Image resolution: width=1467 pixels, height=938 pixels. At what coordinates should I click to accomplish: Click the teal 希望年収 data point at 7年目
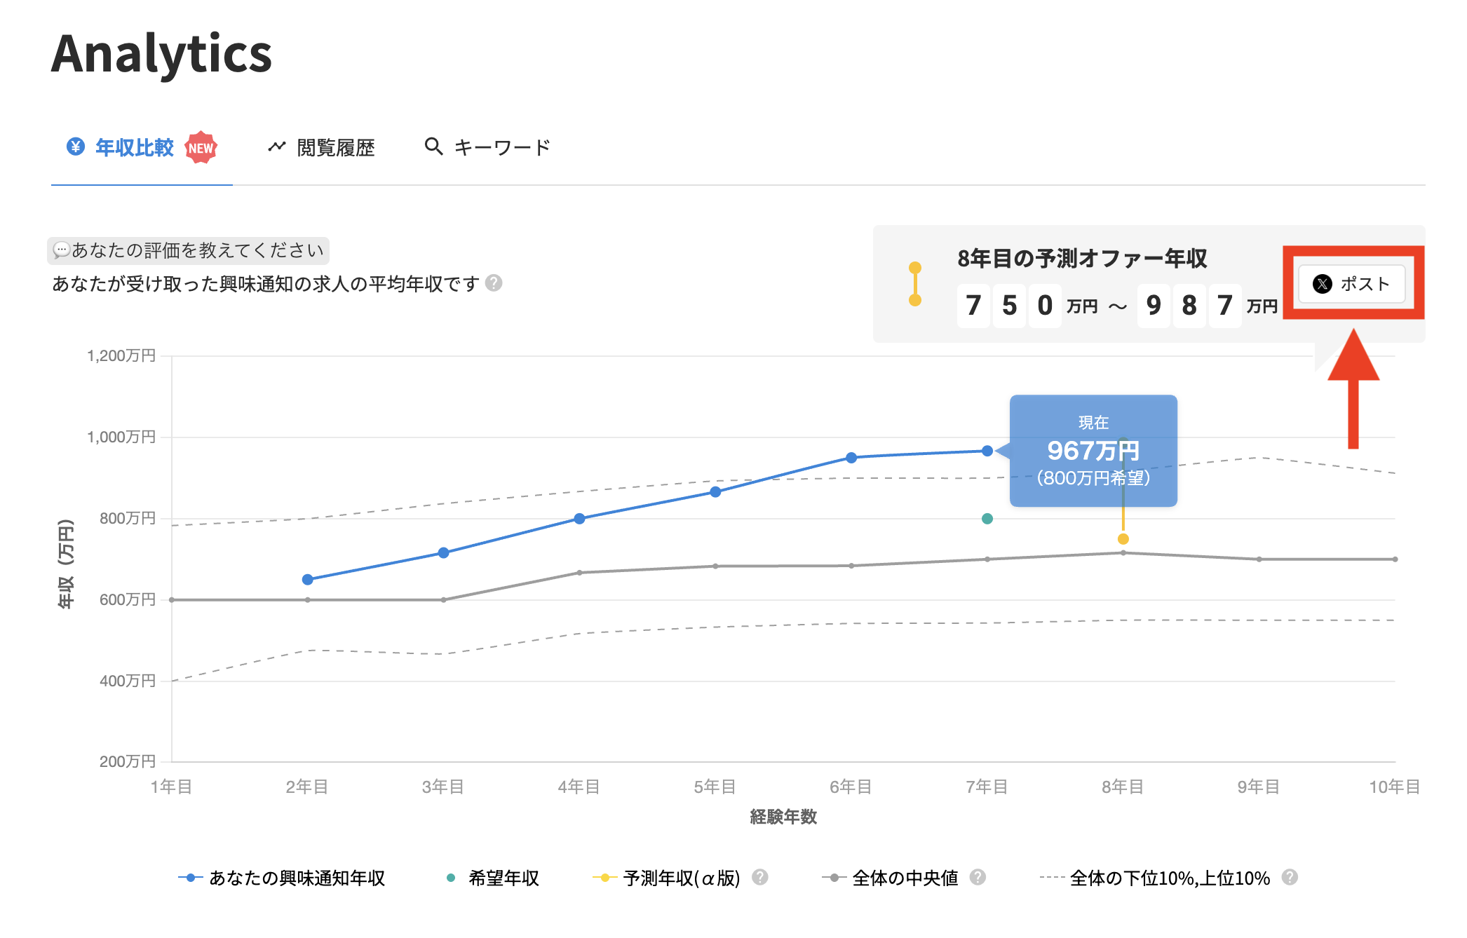pos(987,519)
